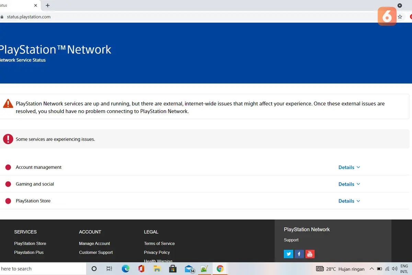Viewport: 412px width, 275px height.
Task: Click the orange warning triangle icon
Action: click(x=8, y=103)
